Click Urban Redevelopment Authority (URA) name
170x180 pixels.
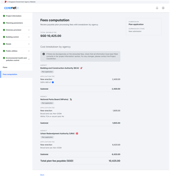(x=58, y=133)
